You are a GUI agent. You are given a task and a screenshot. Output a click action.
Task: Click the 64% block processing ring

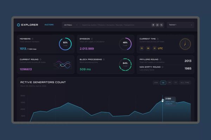[x=125, y=64]
